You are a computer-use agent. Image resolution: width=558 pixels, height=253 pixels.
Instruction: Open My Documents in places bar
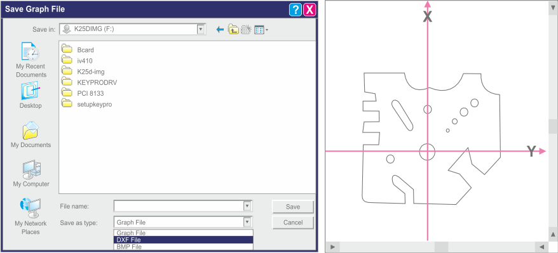(31, 134)
